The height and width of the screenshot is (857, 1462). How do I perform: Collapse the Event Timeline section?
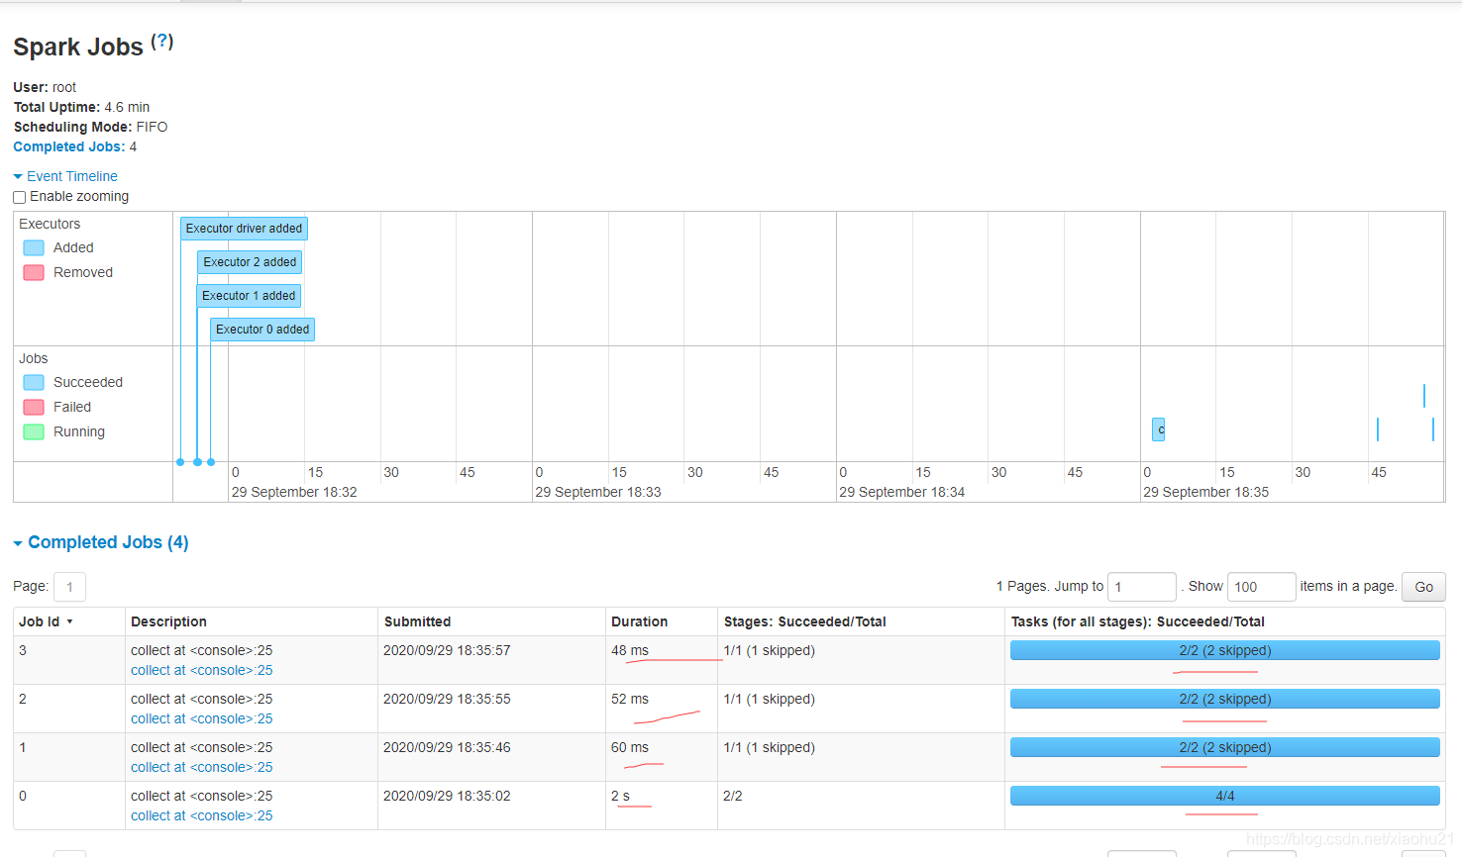(x=65, y=176)
